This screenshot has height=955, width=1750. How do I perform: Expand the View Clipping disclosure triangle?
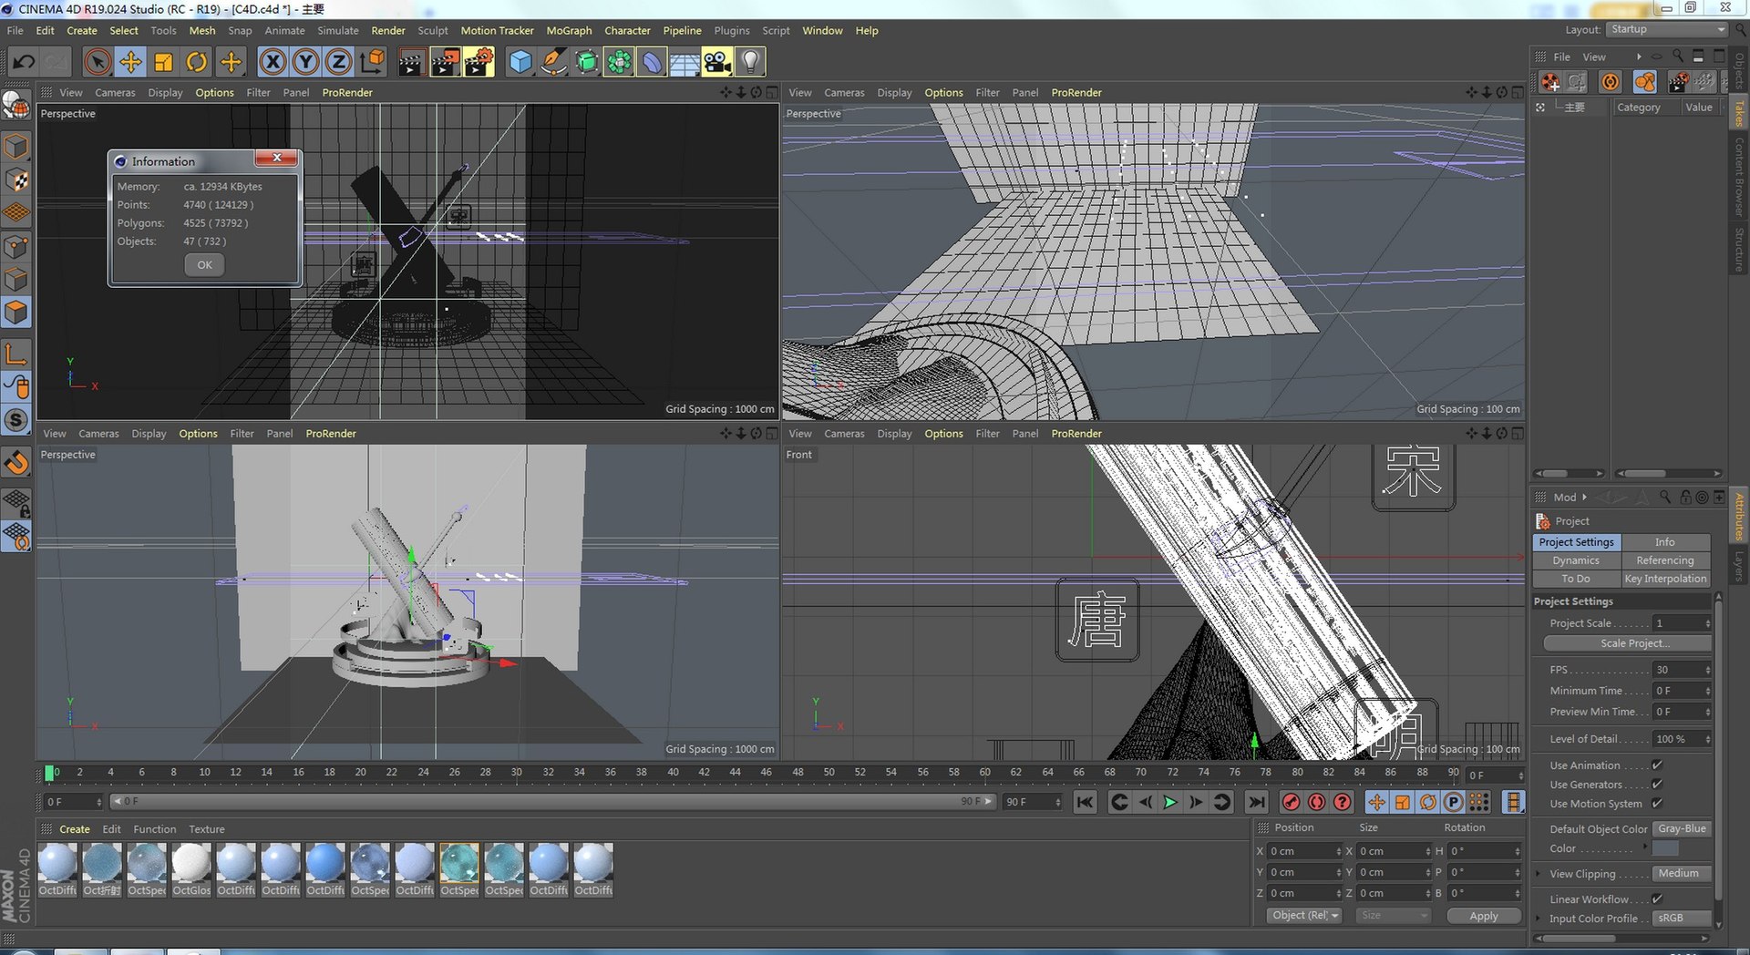coord(1539,874)
